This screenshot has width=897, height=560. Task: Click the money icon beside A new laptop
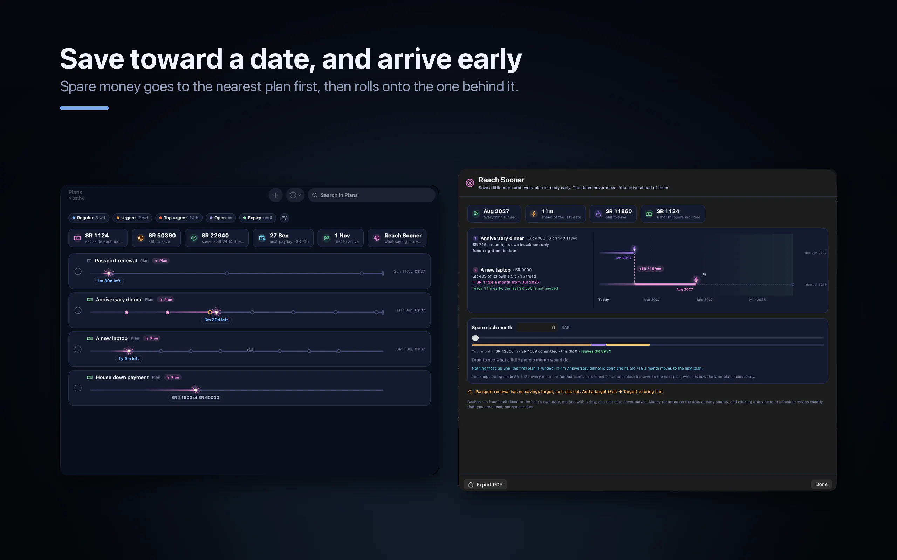click(x=90, y=338)
